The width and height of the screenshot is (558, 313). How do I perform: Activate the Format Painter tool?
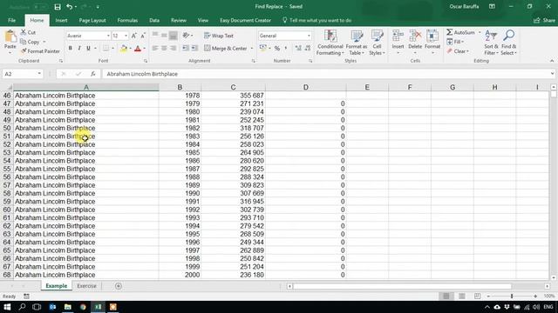pyautogui.click(x=40, y=51)
